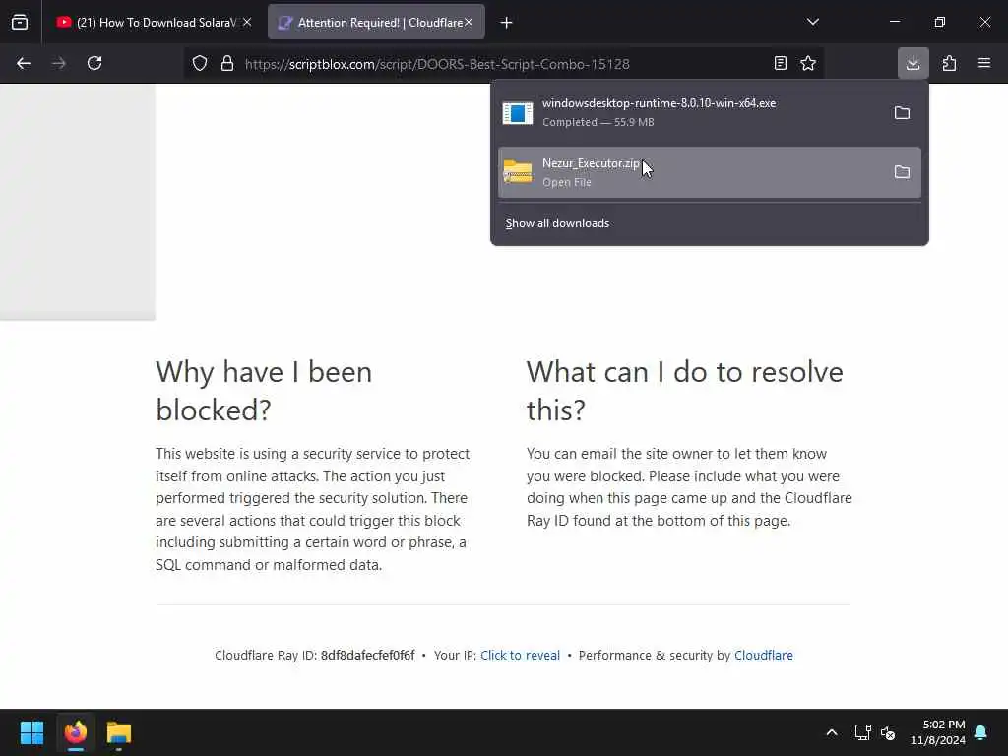Open Firefox View icon in tab bar
The width and height of the screenshot is (1008, 756).
coord(20,23)
